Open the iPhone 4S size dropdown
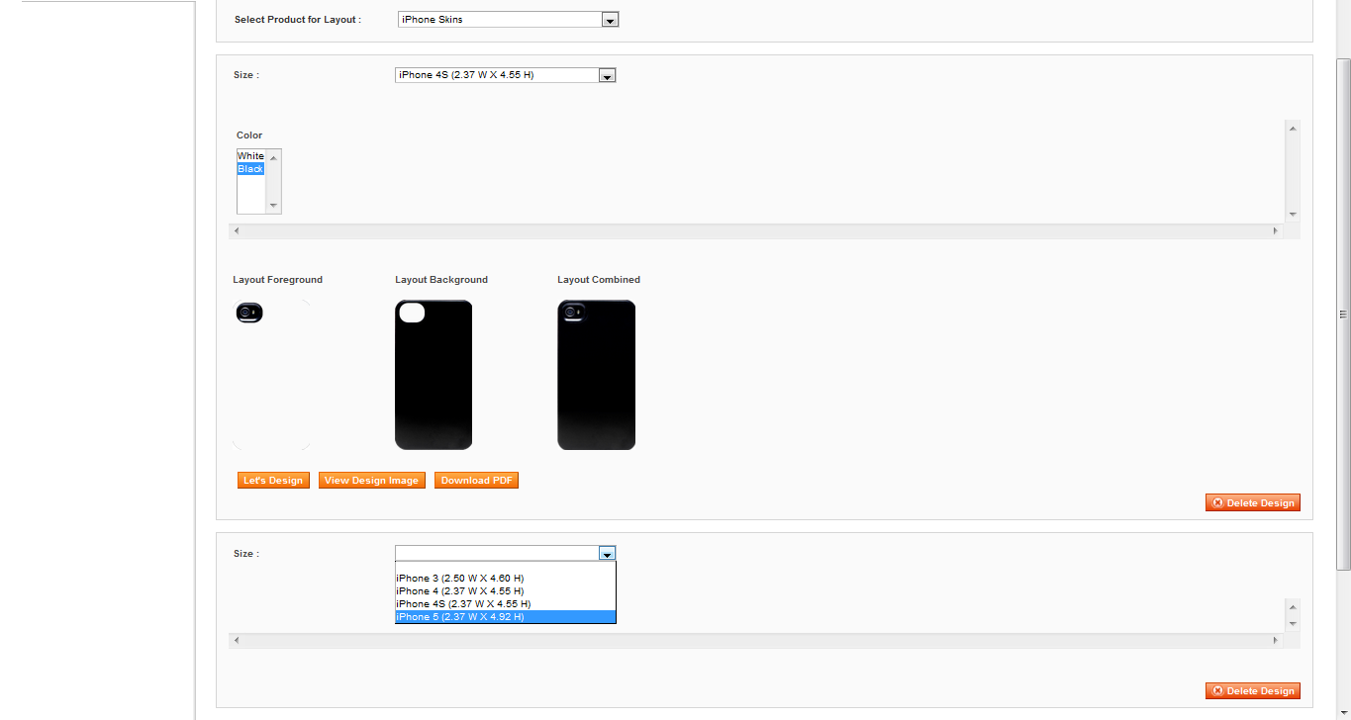 click(x=506, y=75)
